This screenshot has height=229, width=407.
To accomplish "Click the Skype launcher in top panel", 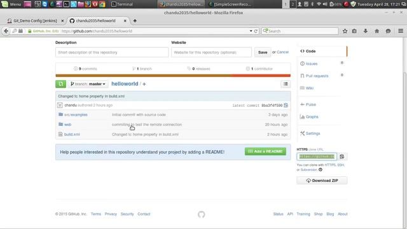I will click(x=74, y=4).
